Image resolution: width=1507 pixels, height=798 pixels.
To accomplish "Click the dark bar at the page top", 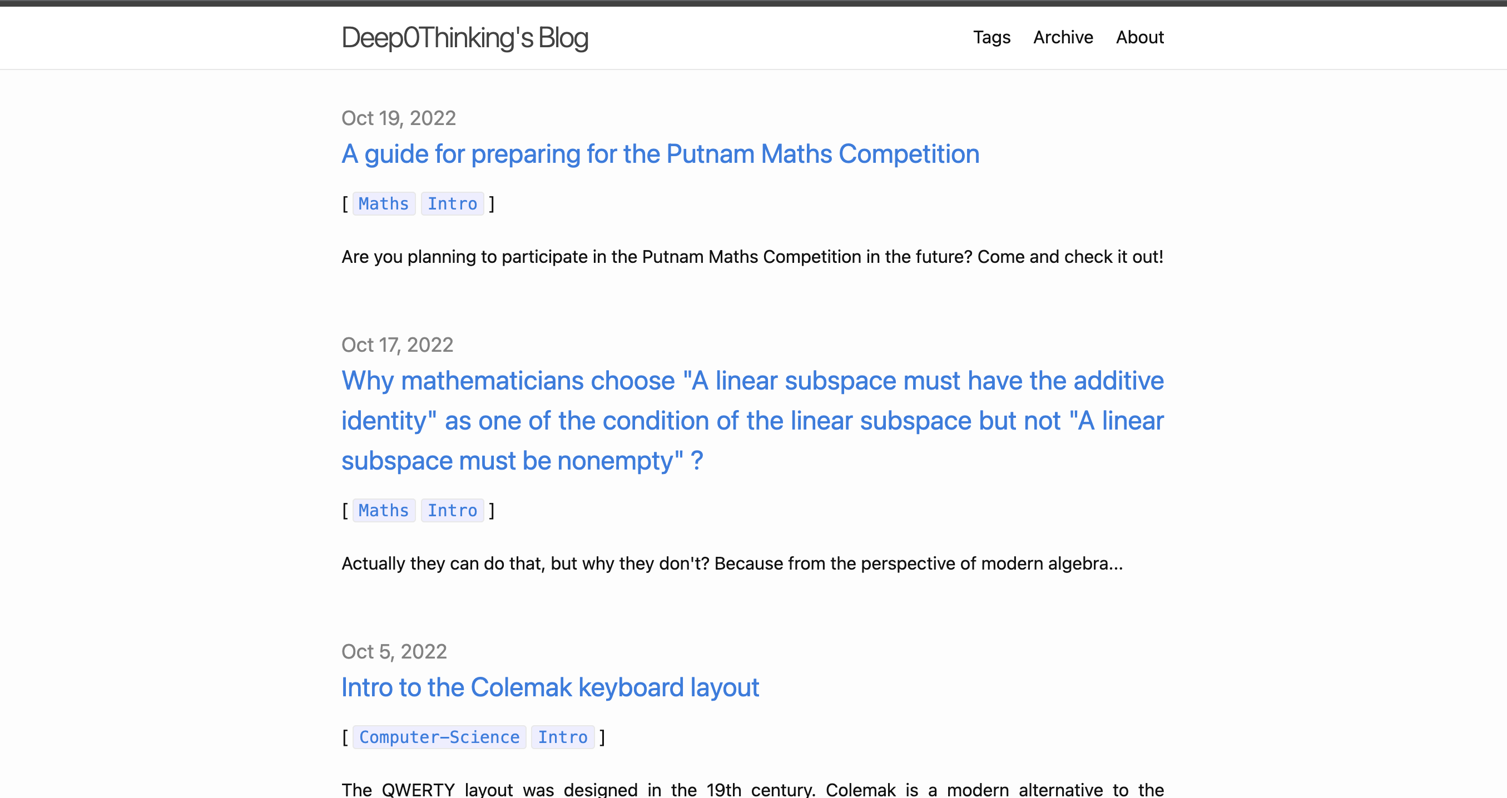I will [753, 3].
